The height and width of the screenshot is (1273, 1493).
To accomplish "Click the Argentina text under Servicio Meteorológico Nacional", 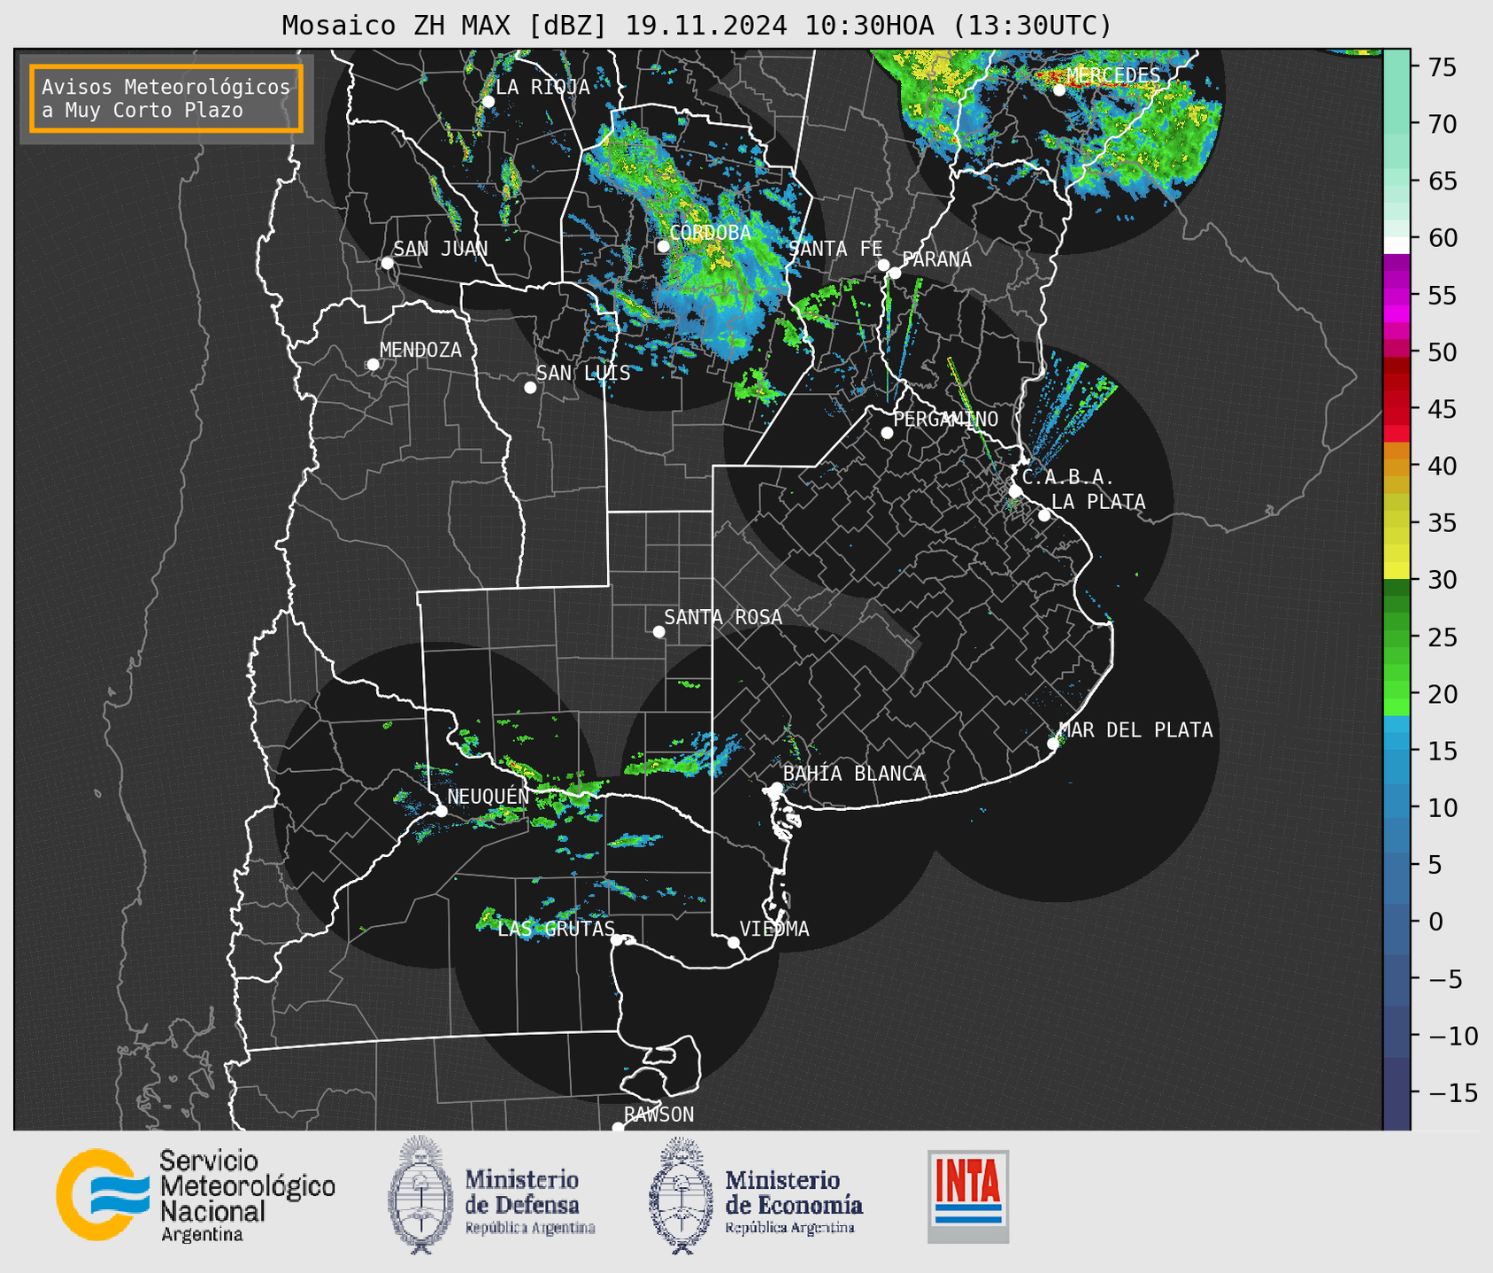I will click(202, 1235).
